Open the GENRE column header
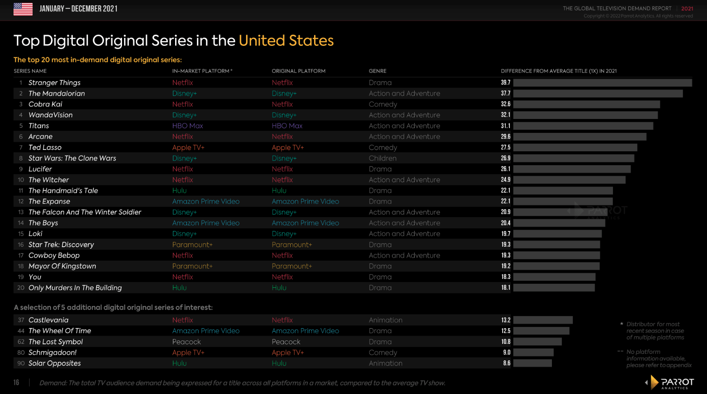Screen dimensions: 707x394 click(377, 71)
